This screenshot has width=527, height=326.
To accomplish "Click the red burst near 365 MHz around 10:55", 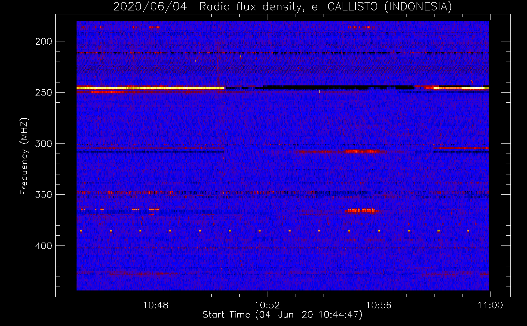I will 361,210.
